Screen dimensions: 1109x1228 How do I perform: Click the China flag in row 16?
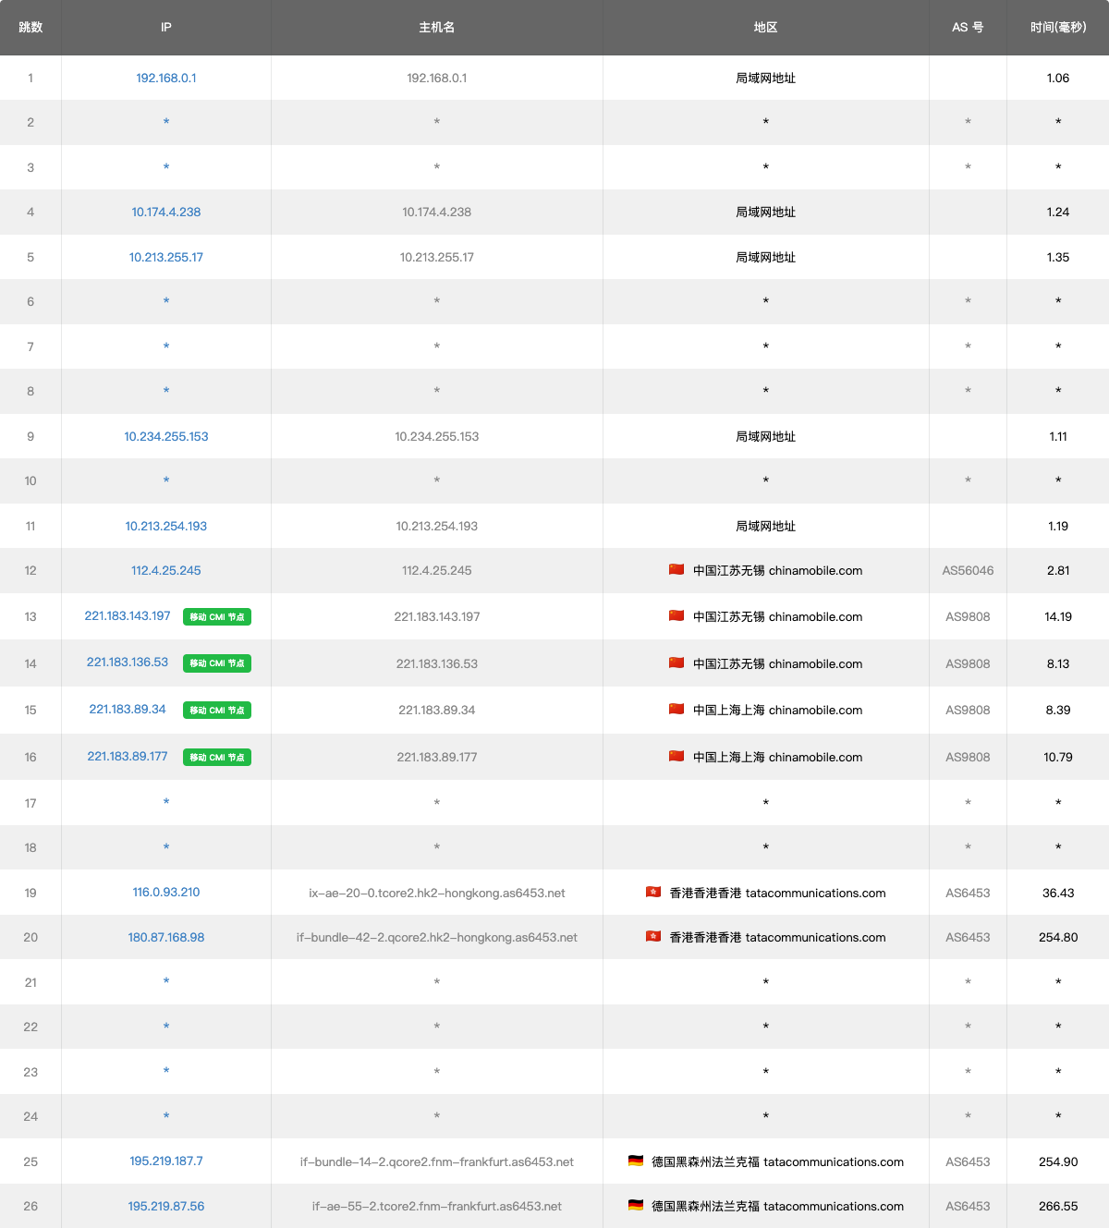676,756
